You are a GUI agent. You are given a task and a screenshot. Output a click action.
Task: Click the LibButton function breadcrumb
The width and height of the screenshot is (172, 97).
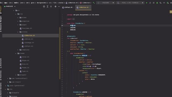click(85, 3)
